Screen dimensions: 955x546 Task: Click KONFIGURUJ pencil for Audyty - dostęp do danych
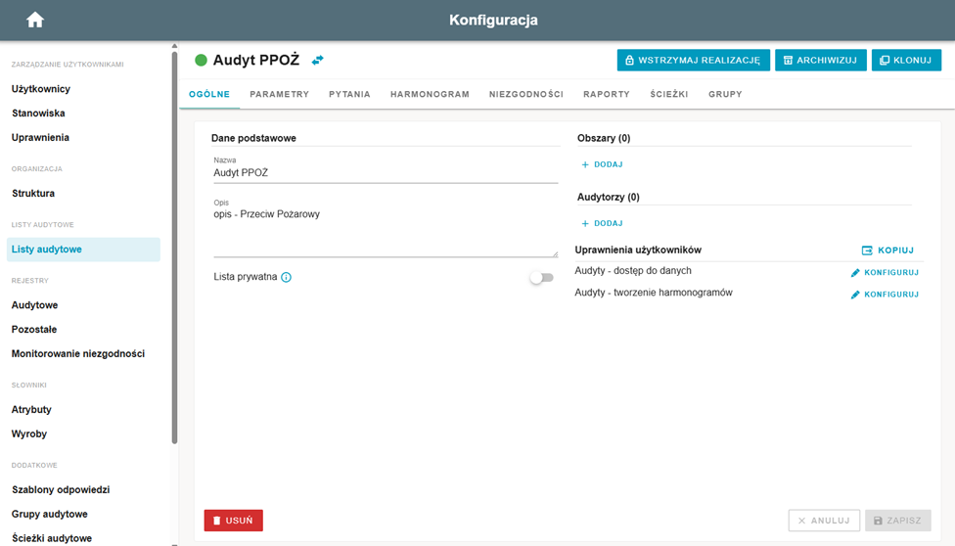pyautogui.click(x=885, y=272)
